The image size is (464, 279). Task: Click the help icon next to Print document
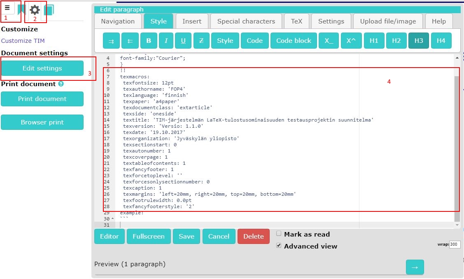(x=61, y=84)
